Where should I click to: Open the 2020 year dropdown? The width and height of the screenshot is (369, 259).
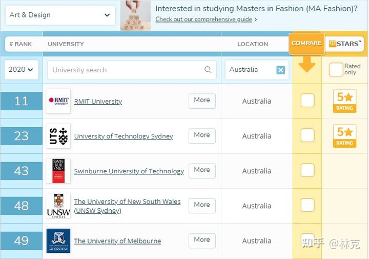coord(22,70)
